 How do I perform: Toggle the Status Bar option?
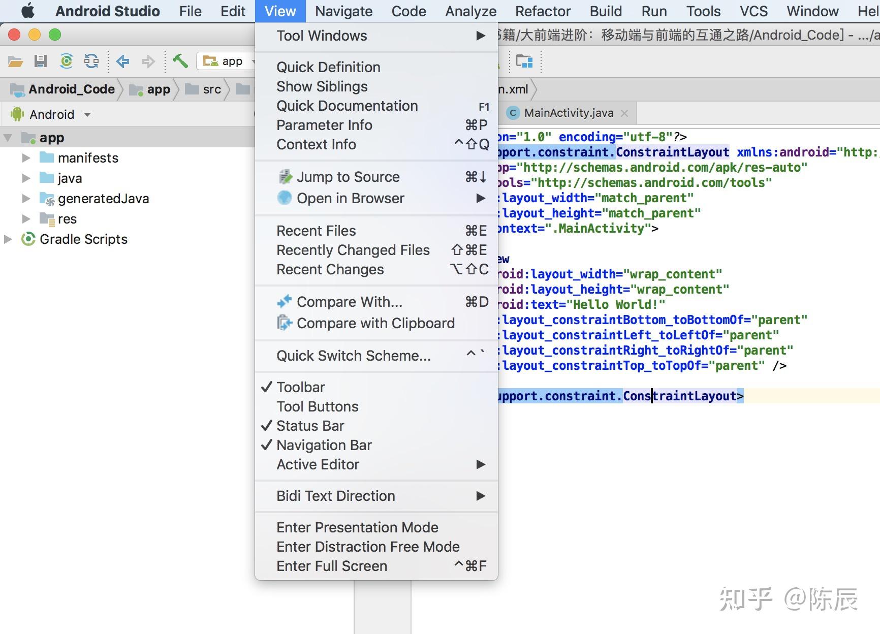(x=376, y=426)
